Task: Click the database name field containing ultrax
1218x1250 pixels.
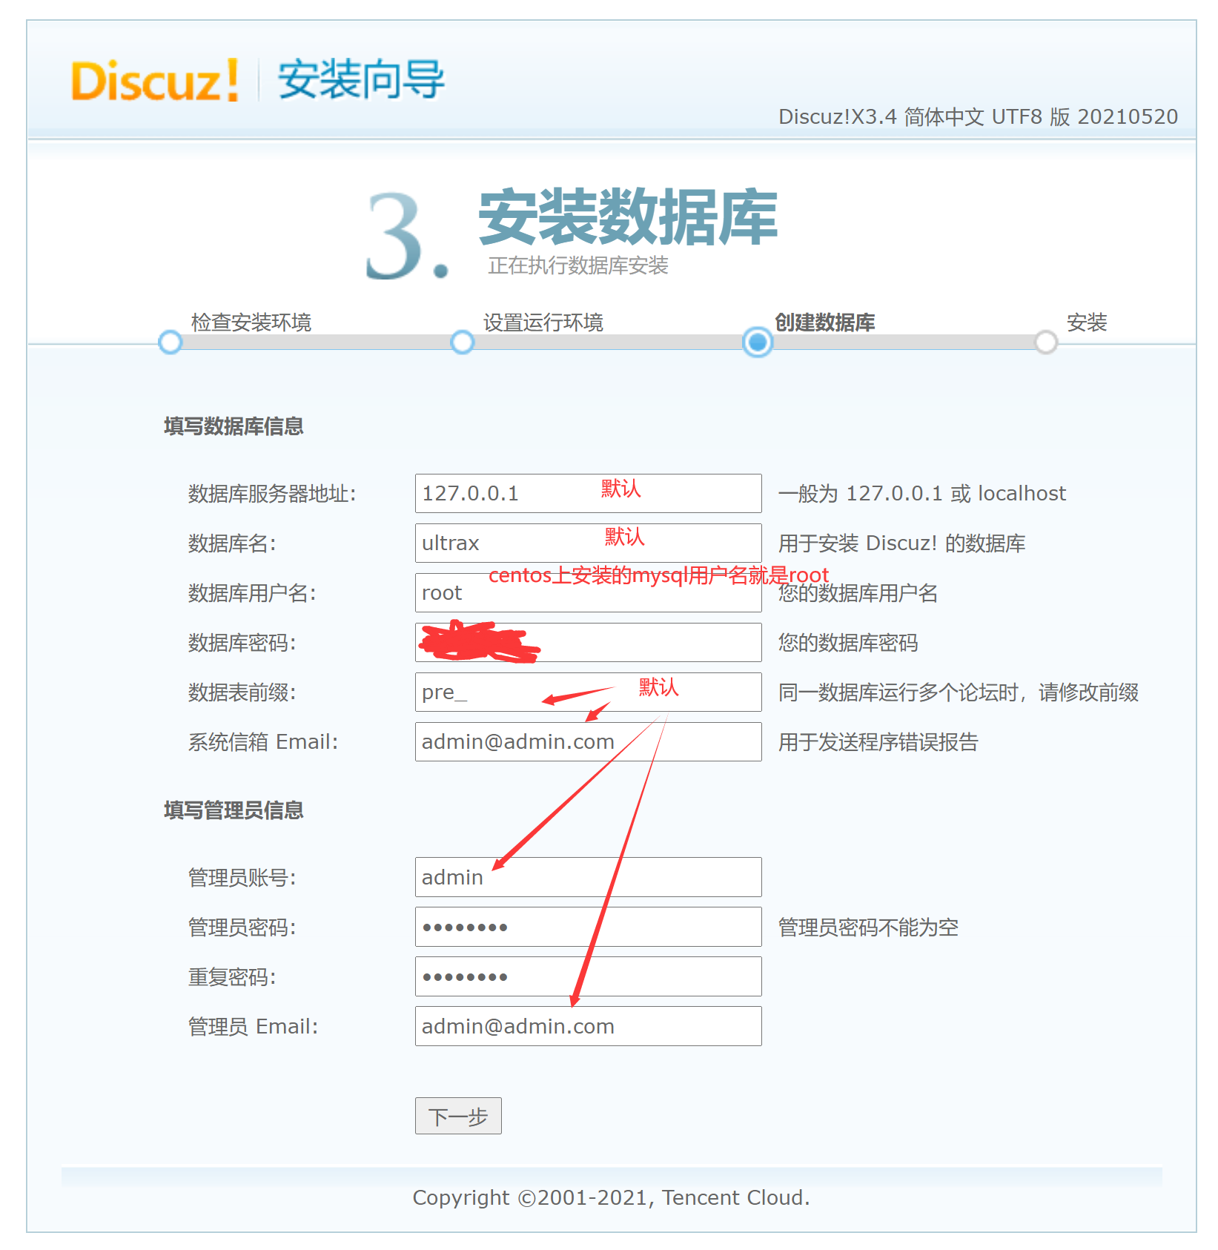Action: tap(588, 543)
